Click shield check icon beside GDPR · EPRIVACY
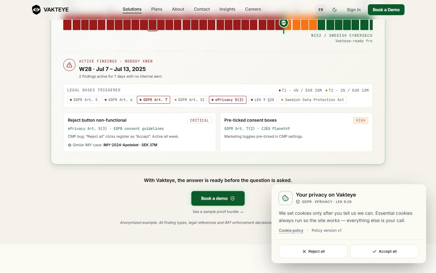 point(298,202)
